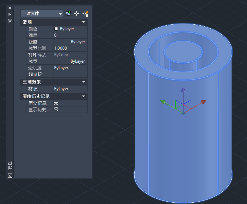The height and width of the screenshot is (204, 247).
Task: Select the 颜色 property row label
Action: click(33, 29)
